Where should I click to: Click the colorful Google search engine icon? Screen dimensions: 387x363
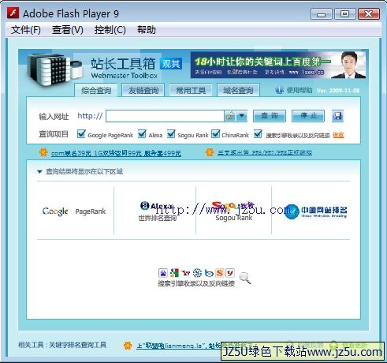coord(174,273)
